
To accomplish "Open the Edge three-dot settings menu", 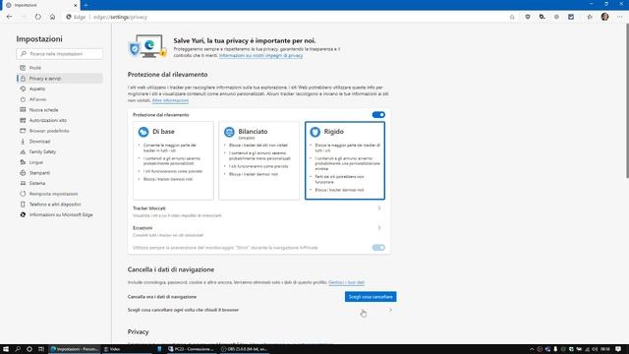I will click(x=619, y=17).
